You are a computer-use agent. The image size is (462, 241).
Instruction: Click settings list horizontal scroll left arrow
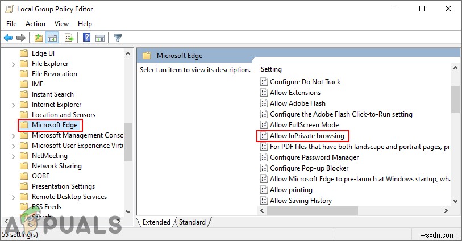[262, 210]
